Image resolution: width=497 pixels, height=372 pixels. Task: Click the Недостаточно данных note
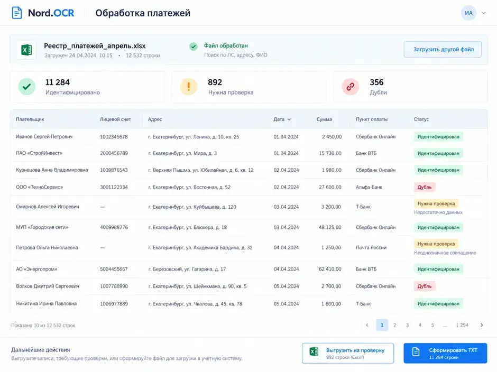click(x=438, y=212)
